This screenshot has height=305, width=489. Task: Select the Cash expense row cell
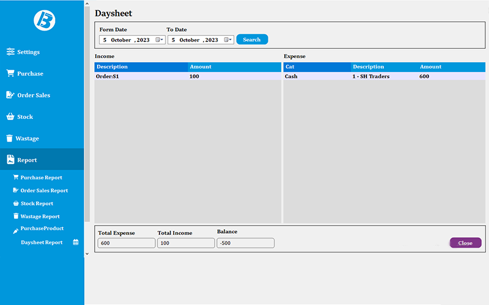tap(317, 76)
